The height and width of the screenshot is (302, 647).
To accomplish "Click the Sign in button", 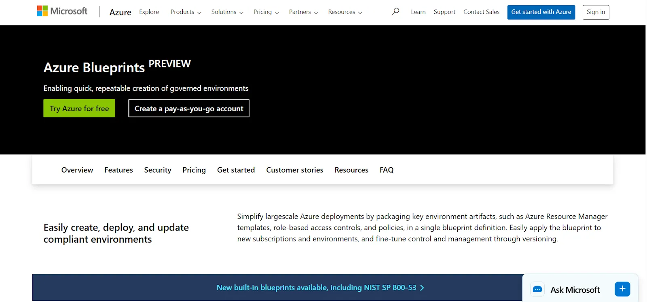I will coord(596,12).
